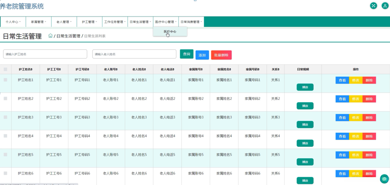Click the home icon in breadcrumb
The height and width of the screenshot is (185, 390).
[x=50, y=36]
